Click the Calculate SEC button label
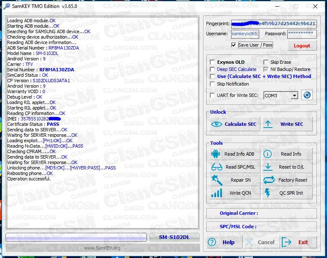The image size is (327, 258). click(x=240, y=124)
